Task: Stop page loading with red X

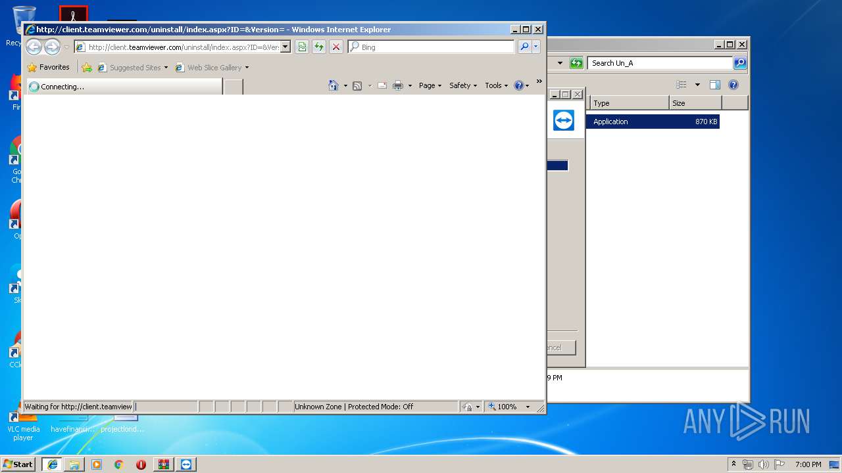Action: [x=336, y=47]
